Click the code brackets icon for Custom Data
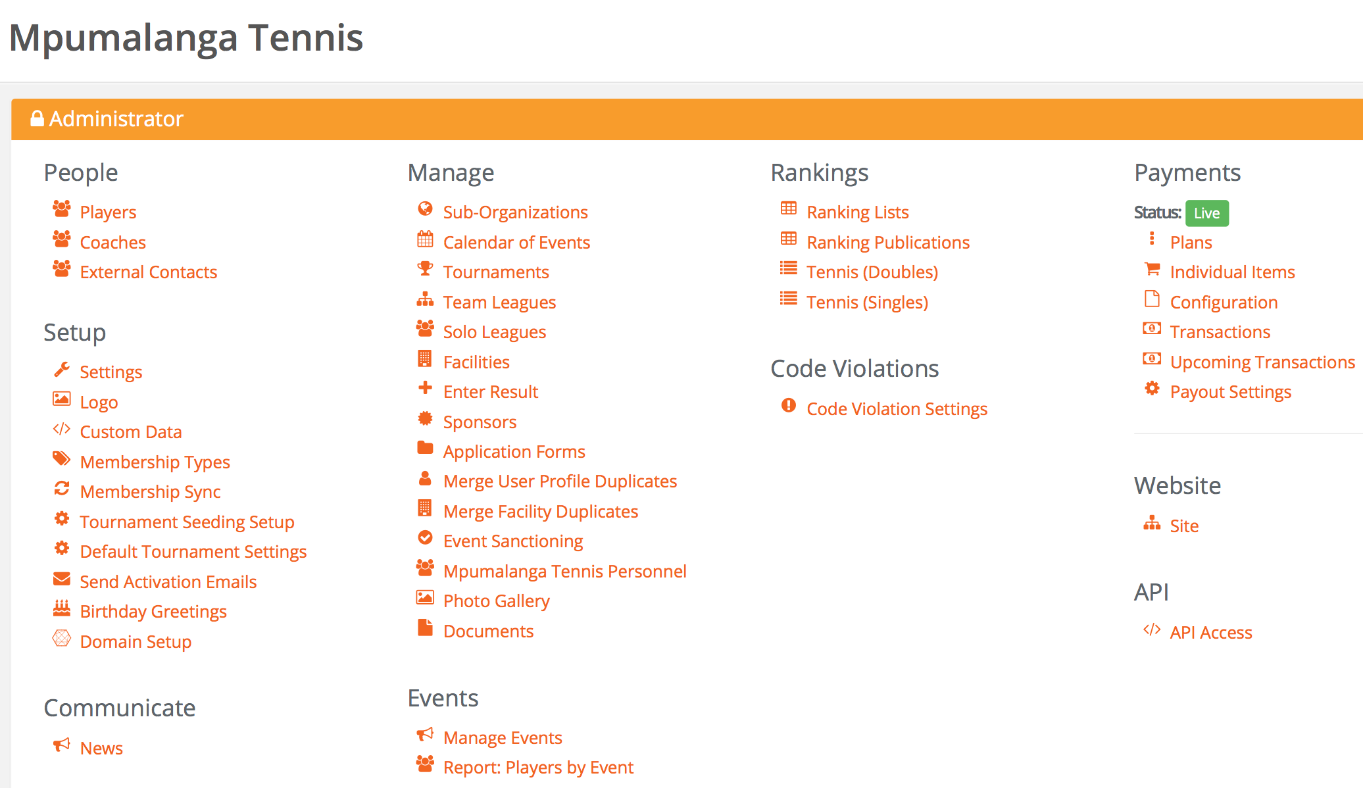 62,430
